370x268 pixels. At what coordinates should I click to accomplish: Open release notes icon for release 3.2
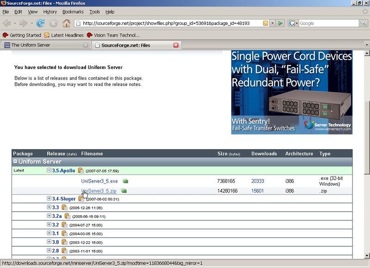click(64, 225)
